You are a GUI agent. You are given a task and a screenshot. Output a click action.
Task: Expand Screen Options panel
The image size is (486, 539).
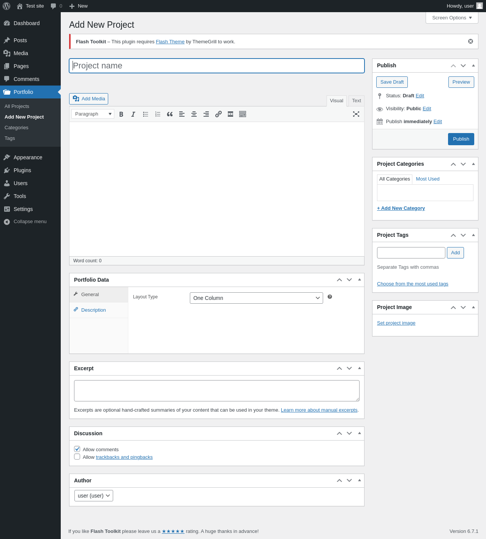coord(452,18)
